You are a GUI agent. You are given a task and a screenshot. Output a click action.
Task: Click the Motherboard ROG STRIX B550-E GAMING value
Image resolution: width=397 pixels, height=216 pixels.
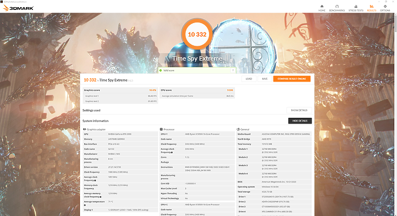click(286, 134)
